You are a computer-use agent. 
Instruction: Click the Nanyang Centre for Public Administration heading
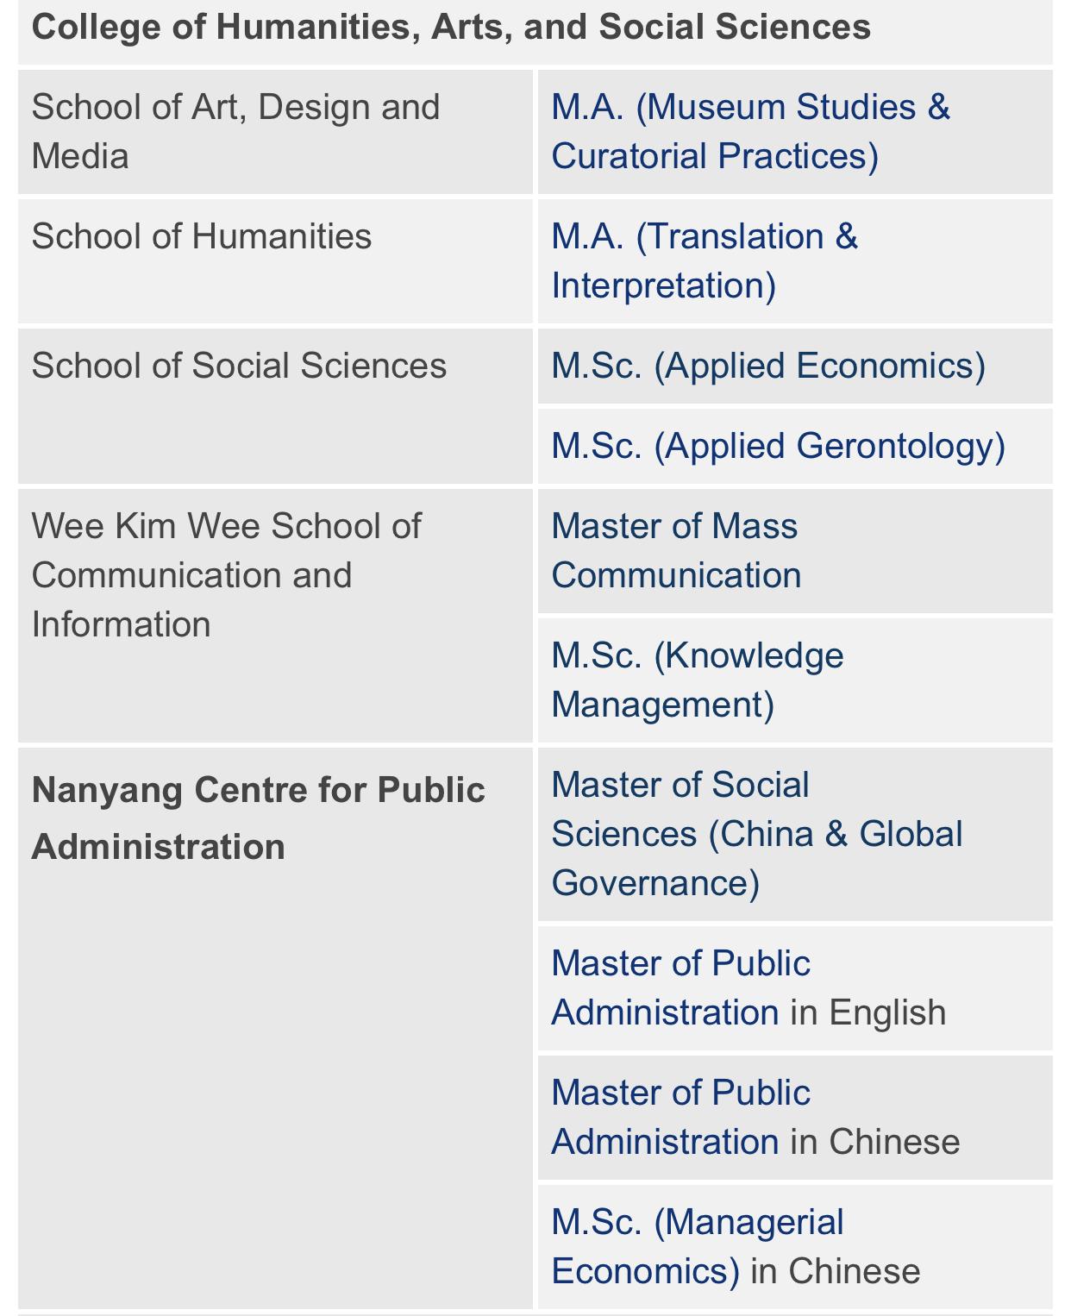[258, 818]
